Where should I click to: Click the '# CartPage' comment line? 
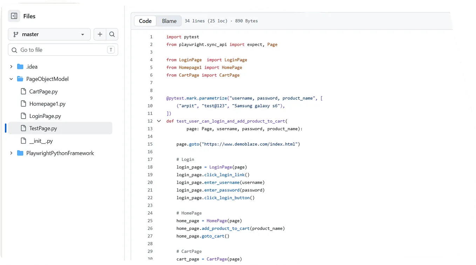click(189, 251)
